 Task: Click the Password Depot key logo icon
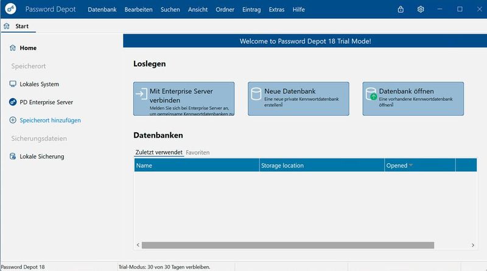(x=10, y=9)
